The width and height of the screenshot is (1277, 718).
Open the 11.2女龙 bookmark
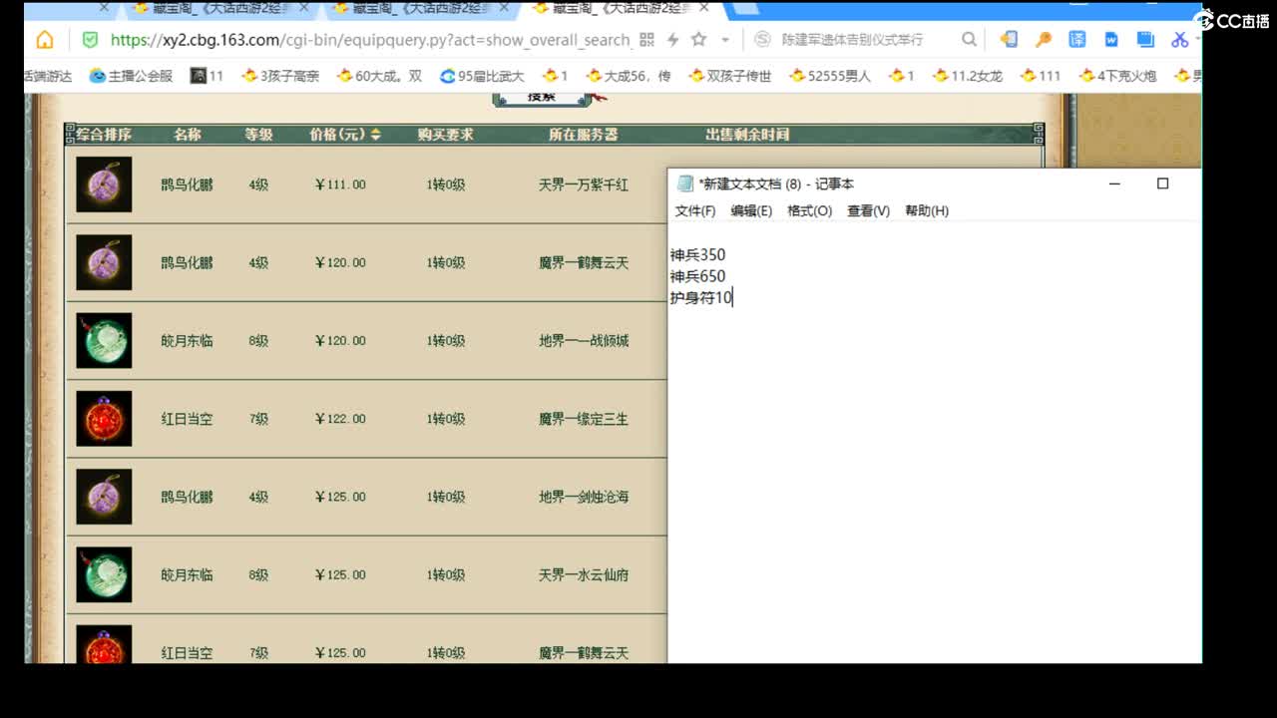[968, 76]
